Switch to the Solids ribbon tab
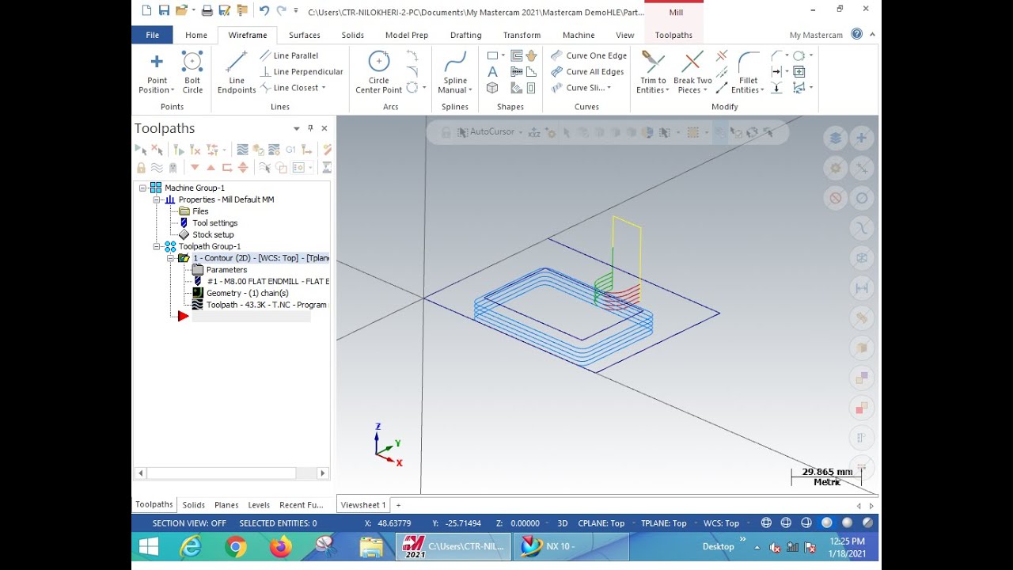 click(x=353, y=35)
